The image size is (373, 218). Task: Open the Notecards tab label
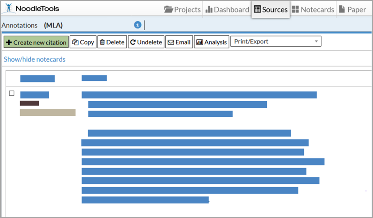(x=317, y=10)
